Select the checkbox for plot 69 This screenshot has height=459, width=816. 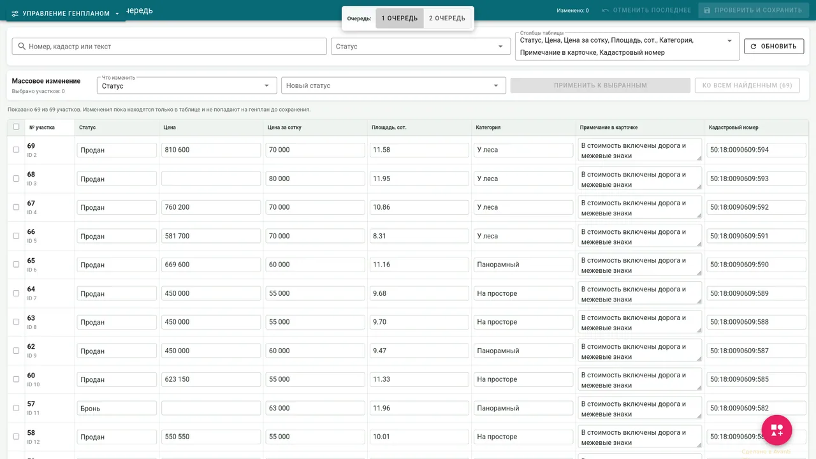[x=17, y=150]
